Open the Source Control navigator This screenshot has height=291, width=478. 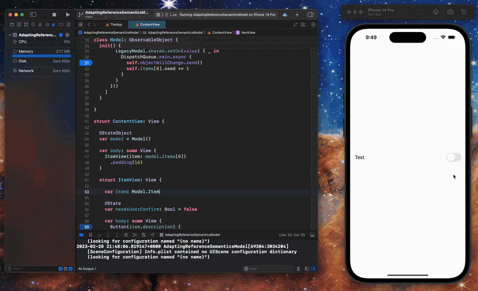(19, 24)
